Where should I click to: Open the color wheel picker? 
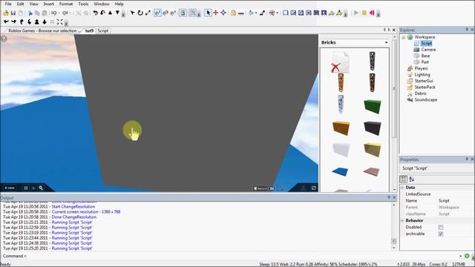point(272,13)
